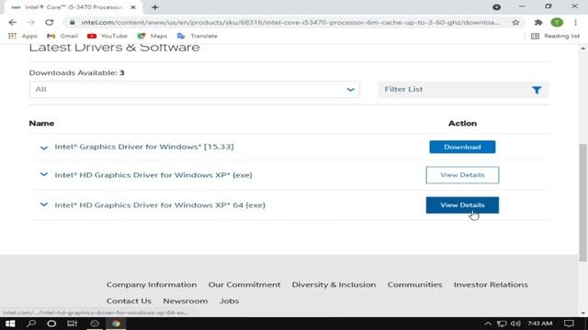Open Diversity & Inclusion footer link
The width and height of the screenshot is (588, 330).
point(334,285)
